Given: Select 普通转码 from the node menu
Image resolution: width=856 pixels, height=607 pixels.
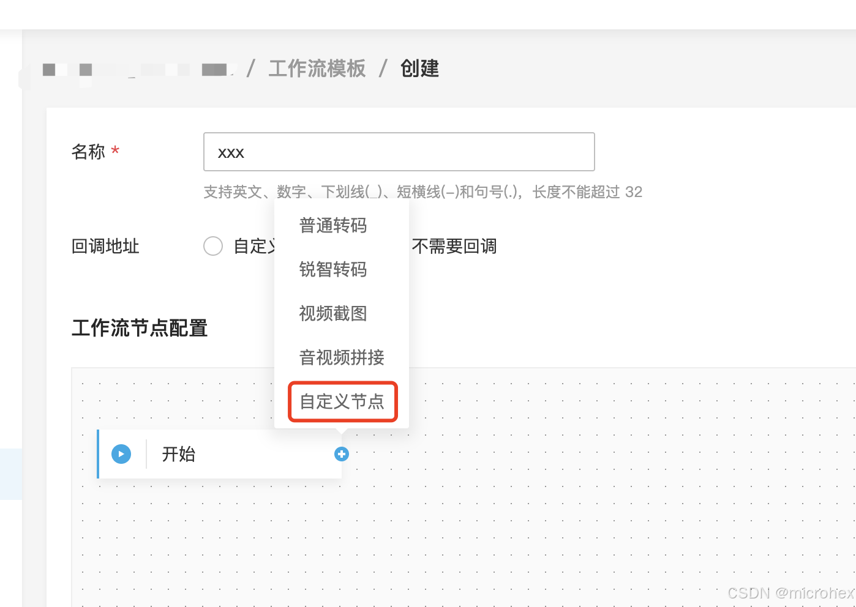Looking at the screenshot, I should point(333,225).
